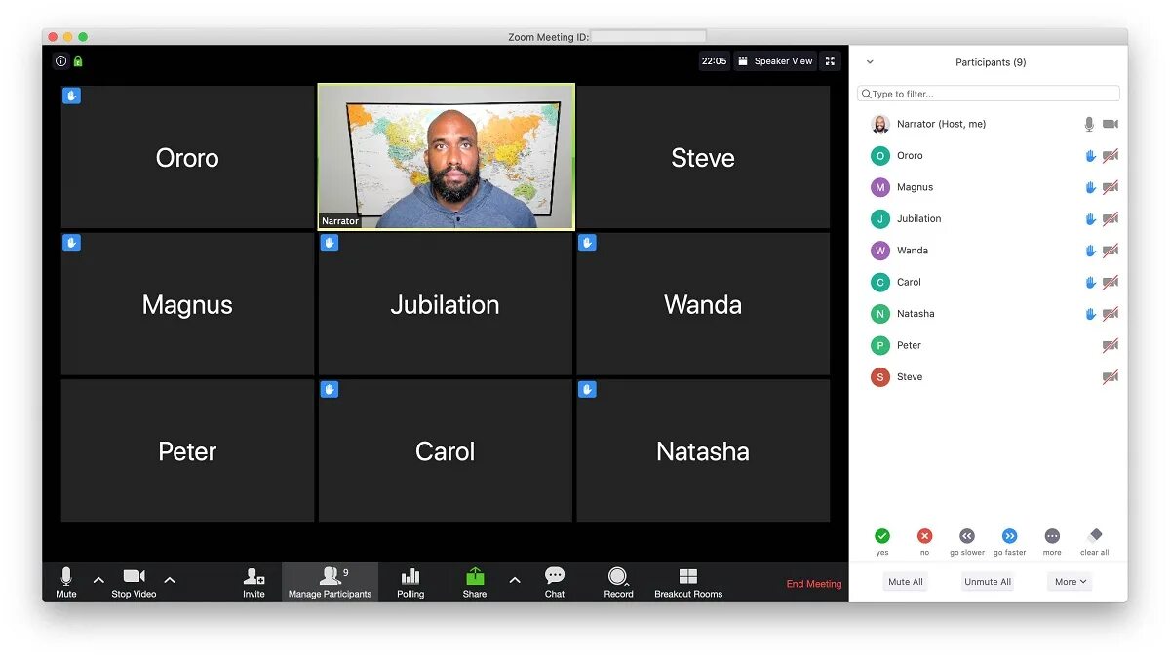1170x658 pixels.
Task: Click the meeting info icon
Action: point(60,61)
